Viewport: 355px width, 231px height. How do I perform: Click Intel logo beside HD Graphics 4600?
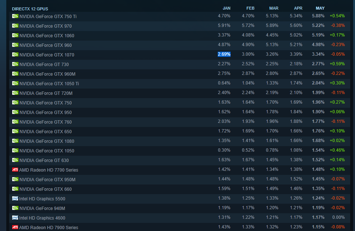point(15,218)
